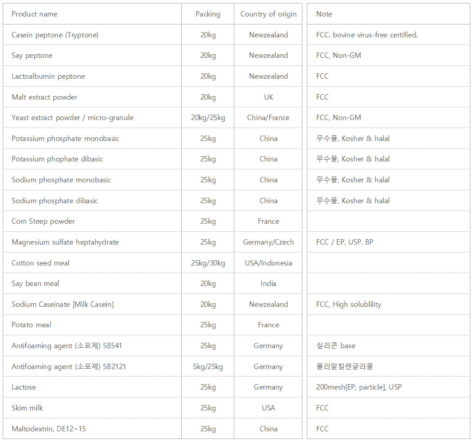Click the Skim milk entry
Viewport: 473px width, 442px height.
pyautogui.click(x=27, y=408)
